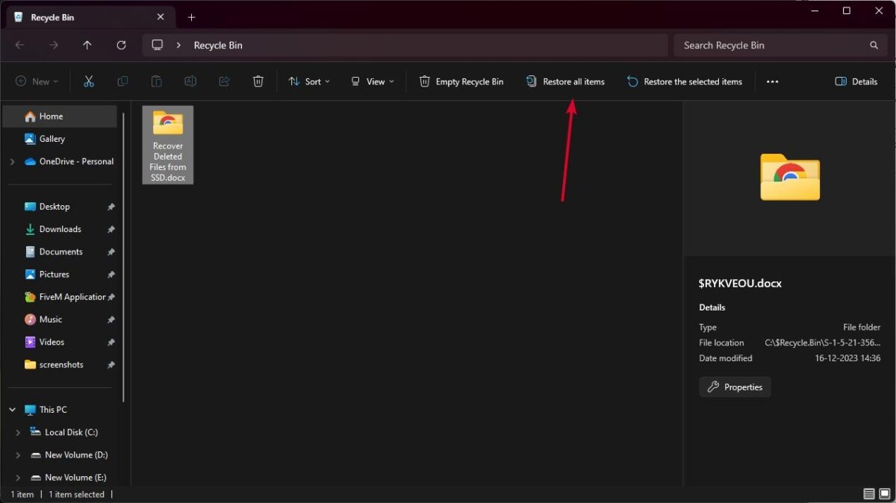The image size is (896, 503).
Task: Expand Local Disk (C:) in tree
Action: (x=18, y=432)
